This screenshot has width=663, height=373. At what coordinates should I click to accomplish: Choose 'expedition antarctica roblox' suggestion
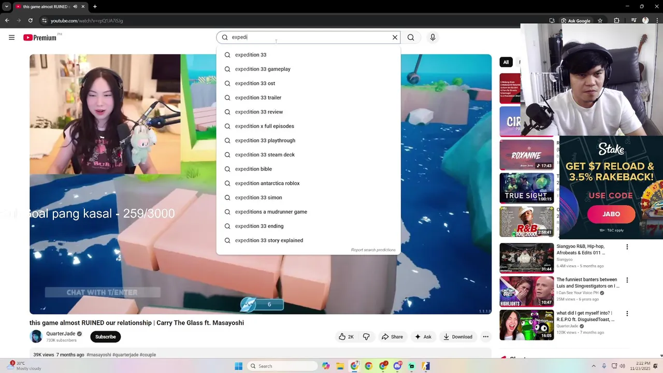308,183
